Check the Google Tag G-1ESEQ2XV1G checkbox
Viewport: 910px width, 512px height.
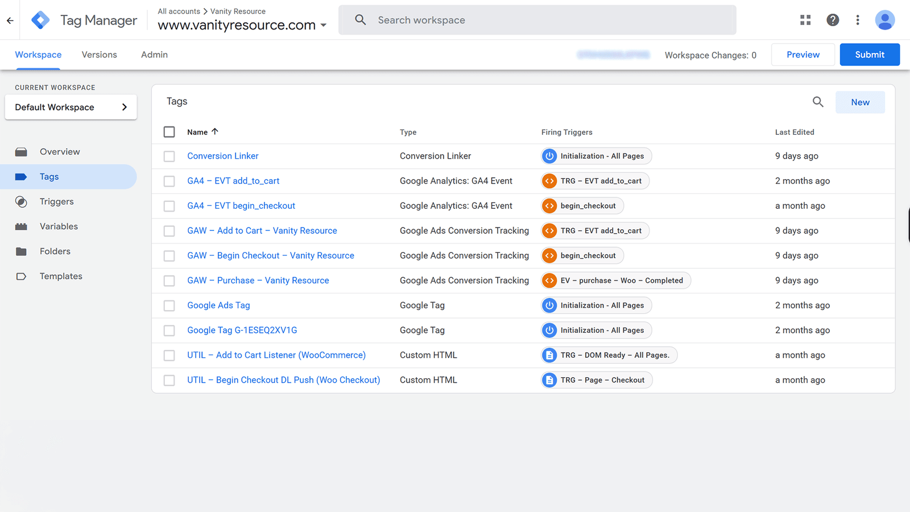click(169, 331)
